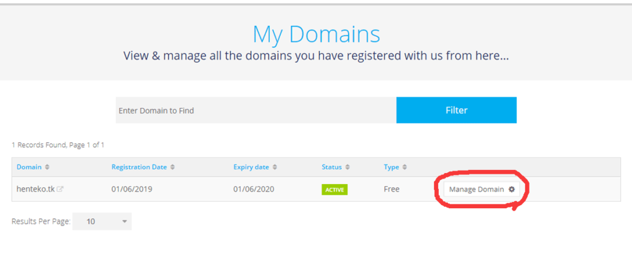The image size is (632, 263).
Task: Click sort arrows beside Type
Action: (x=405, y=168)
